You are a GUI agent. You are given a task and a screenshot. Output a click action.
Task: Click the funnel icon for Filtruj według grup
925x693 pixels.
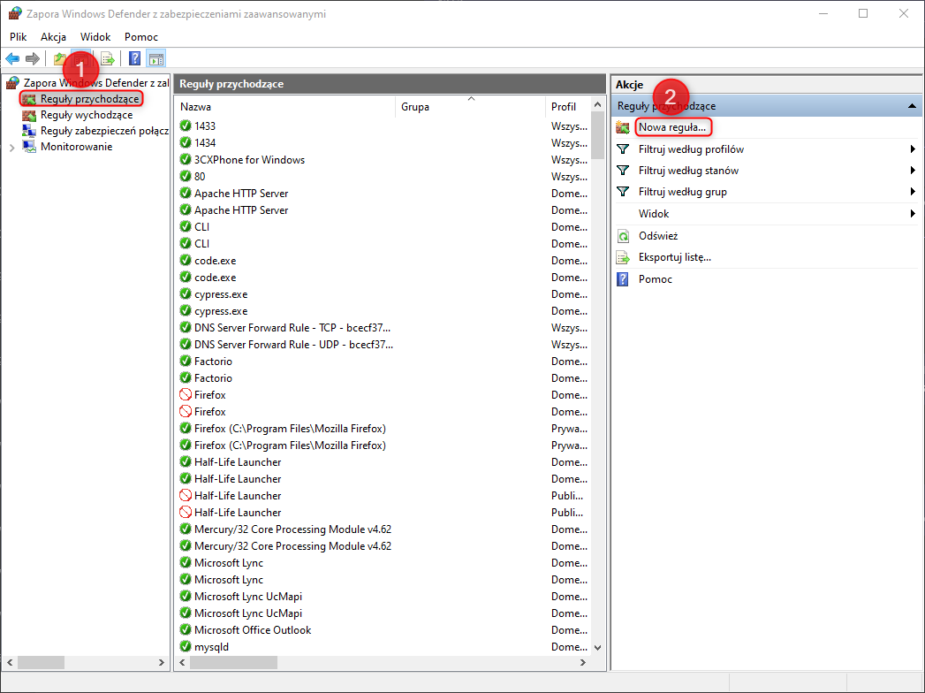623,192
